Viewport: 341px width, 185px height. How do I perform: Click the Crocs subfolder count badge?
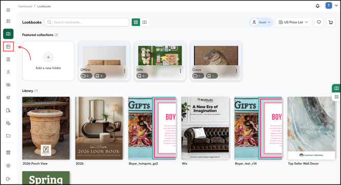(198, 76)
